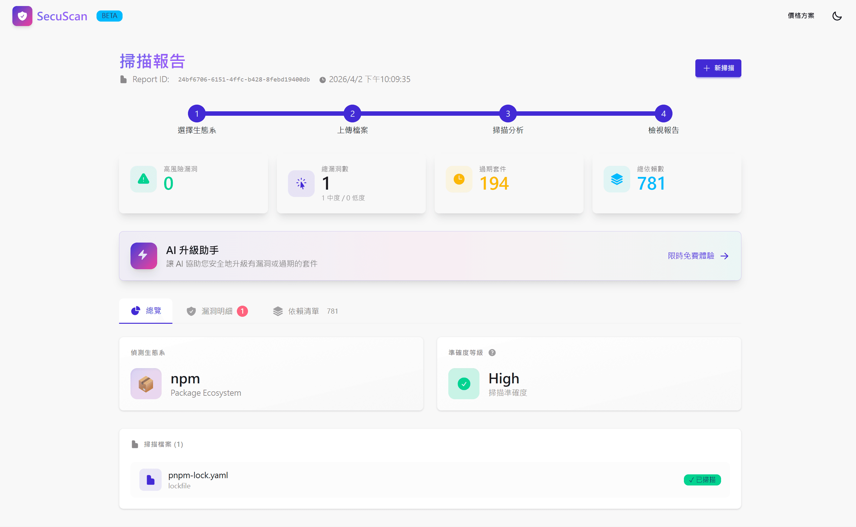
Task: Click the 已掃描 status badge
Action: click(x=702, y=480)
